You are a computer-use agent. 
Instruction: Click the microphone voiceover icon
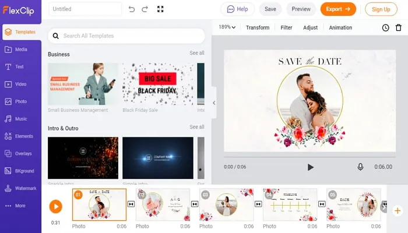[x=360, y=167]
